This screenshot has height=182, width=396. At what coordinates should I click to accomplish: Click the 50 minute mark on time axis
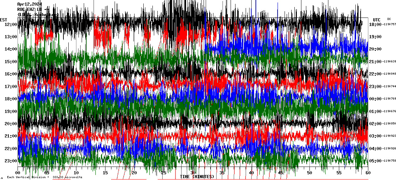pyautogui.click(x=309, y=173)
